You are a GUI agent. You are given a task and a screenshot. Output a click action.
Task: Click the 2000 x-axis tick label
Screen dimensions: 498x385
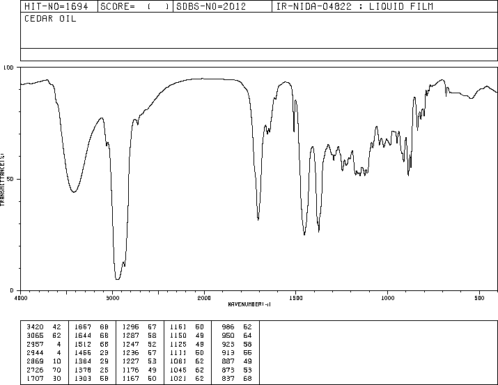tap(204, 298)
